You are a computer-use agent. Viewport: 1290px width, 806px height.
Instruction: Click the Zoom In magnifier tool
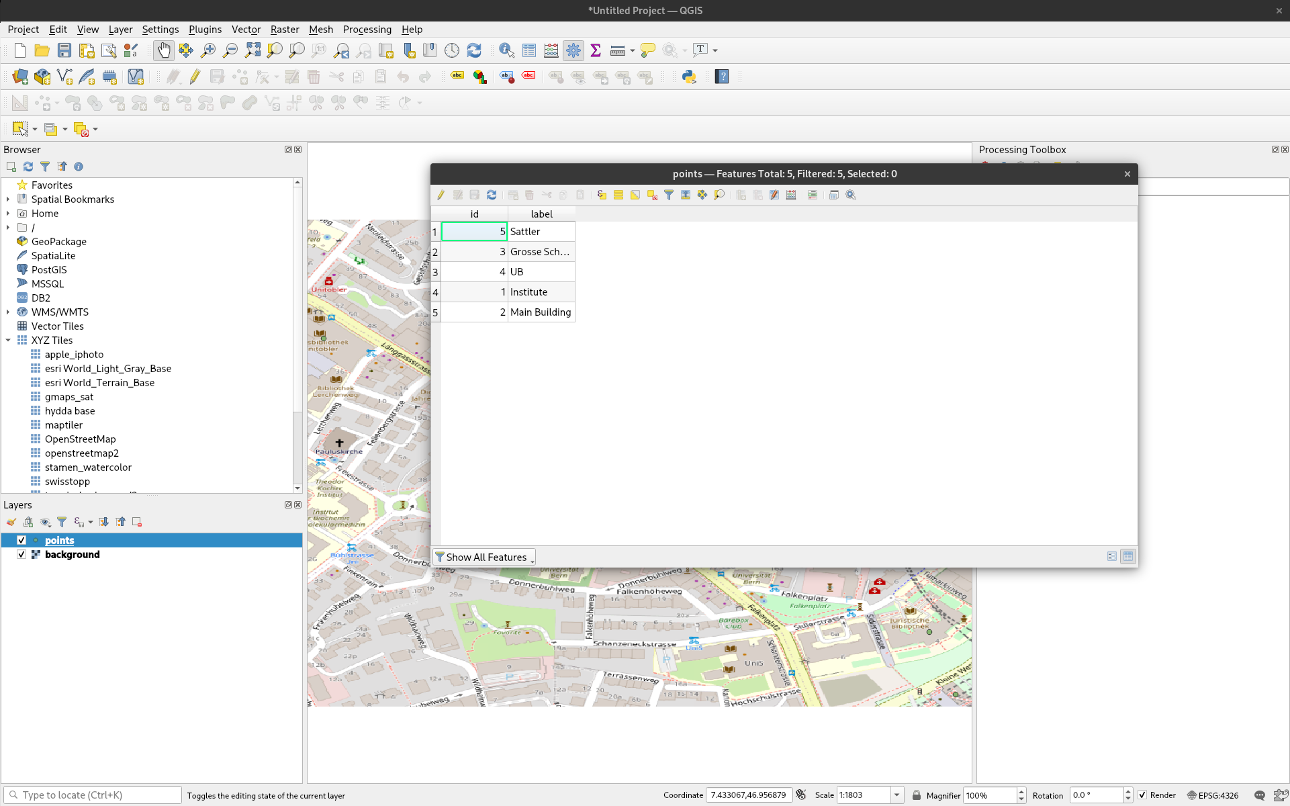click(x=208, y=50)
